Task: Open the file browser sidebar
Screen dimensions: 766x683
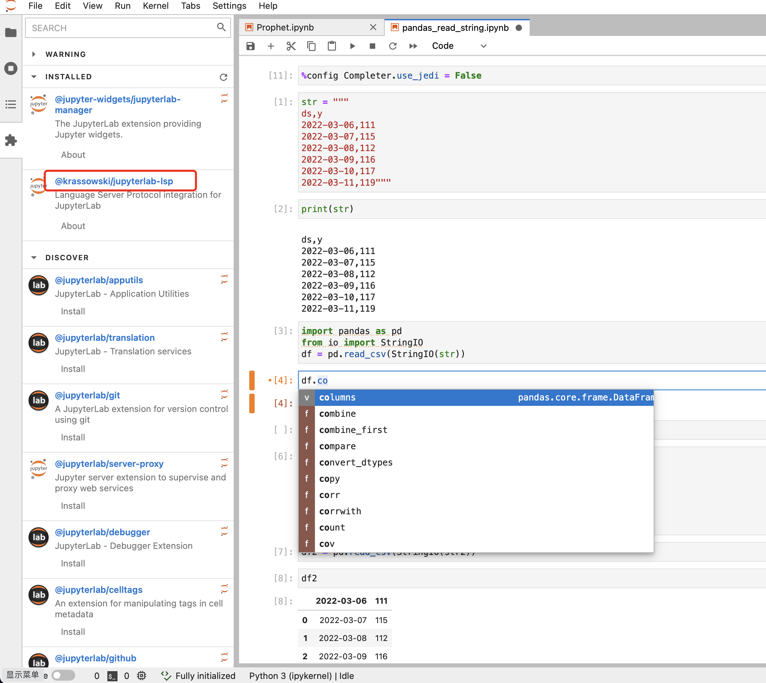Action: coord(11,32)
